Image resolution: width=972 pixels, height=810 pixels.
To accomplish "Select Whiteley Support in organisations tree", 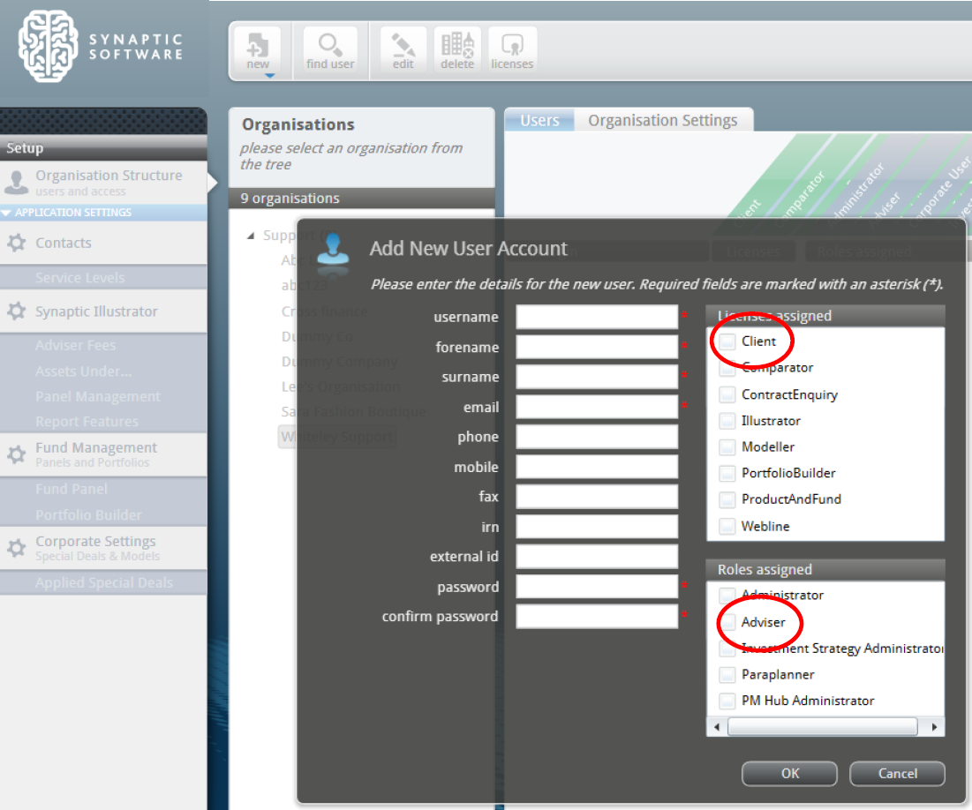I will pos(337,437).
